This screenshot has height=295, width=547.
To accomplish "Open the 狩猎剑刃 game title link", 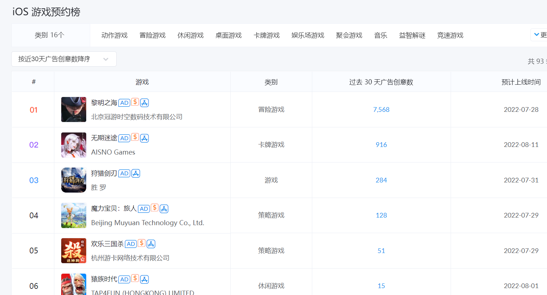I will pos(104,173).
